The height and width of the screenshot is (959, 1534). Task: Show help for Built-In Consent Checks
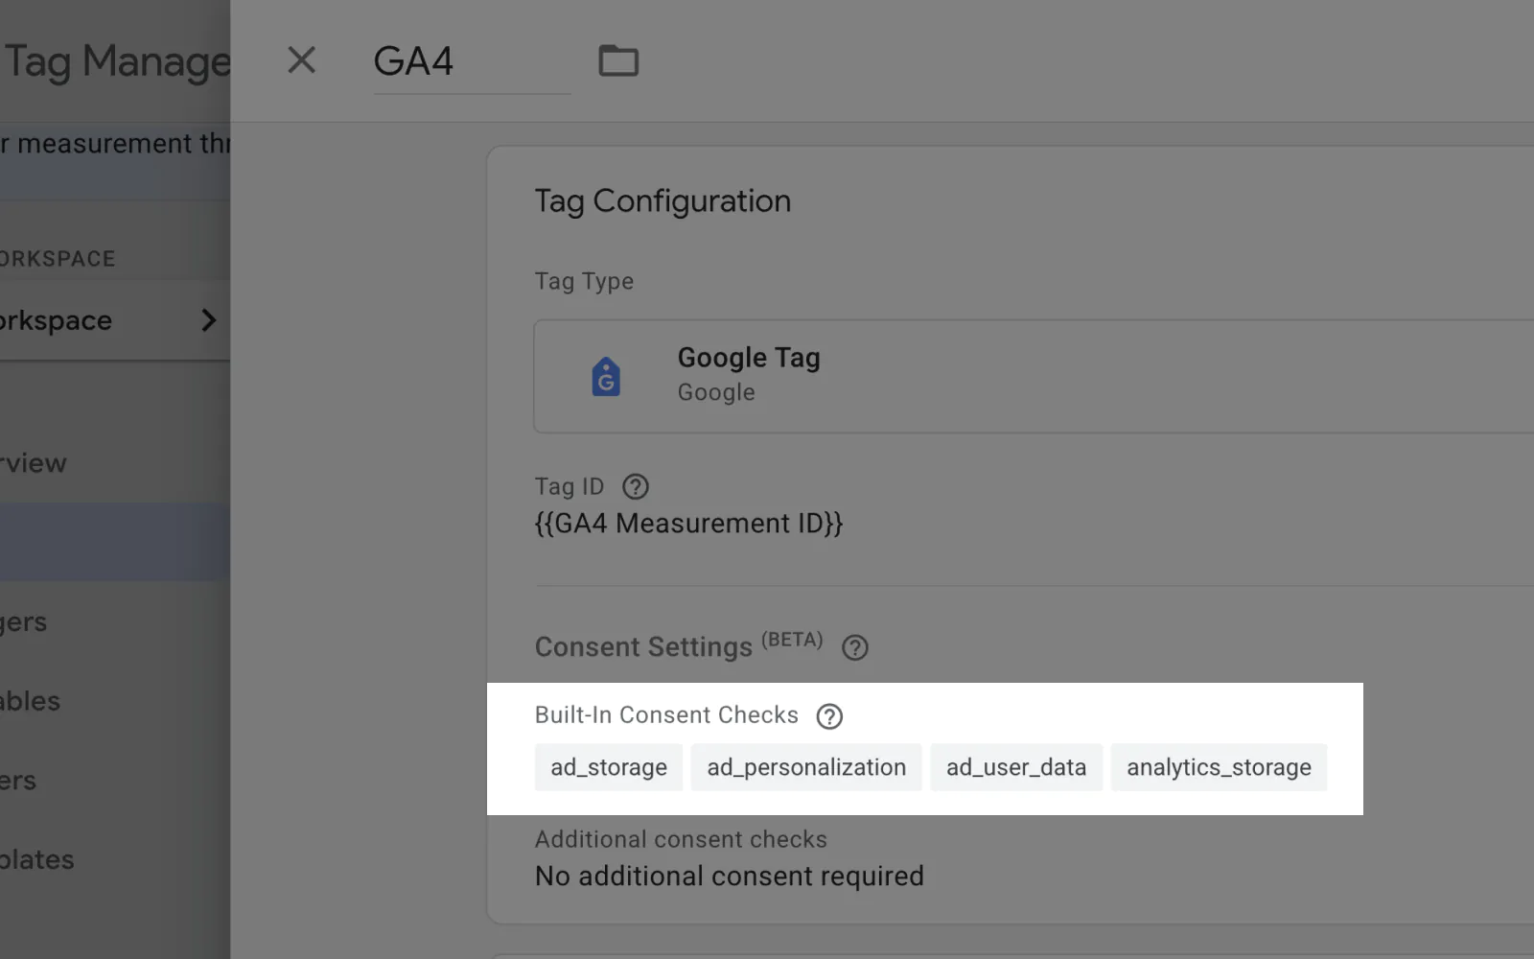tap(829, 716)
